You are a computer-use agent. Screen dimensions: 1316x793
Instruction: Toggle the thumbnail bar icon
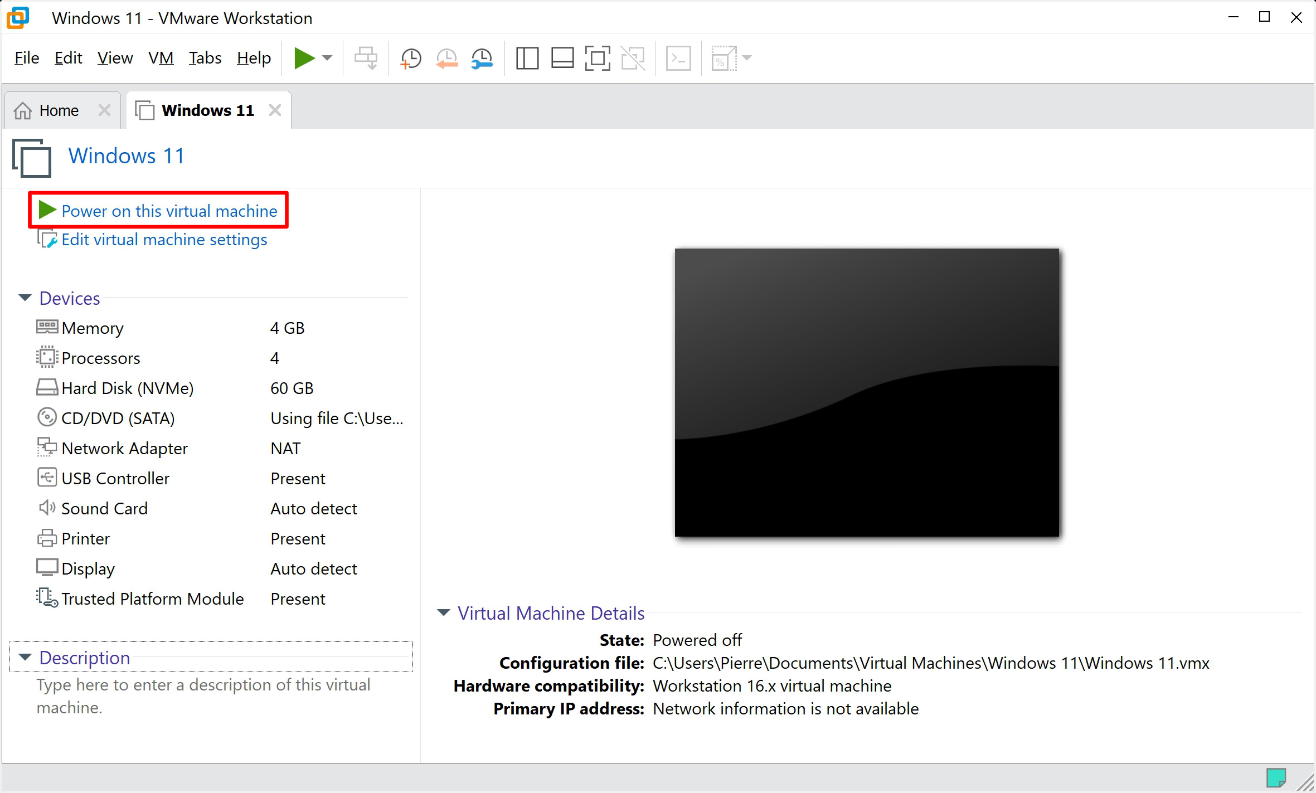[562, 59]
